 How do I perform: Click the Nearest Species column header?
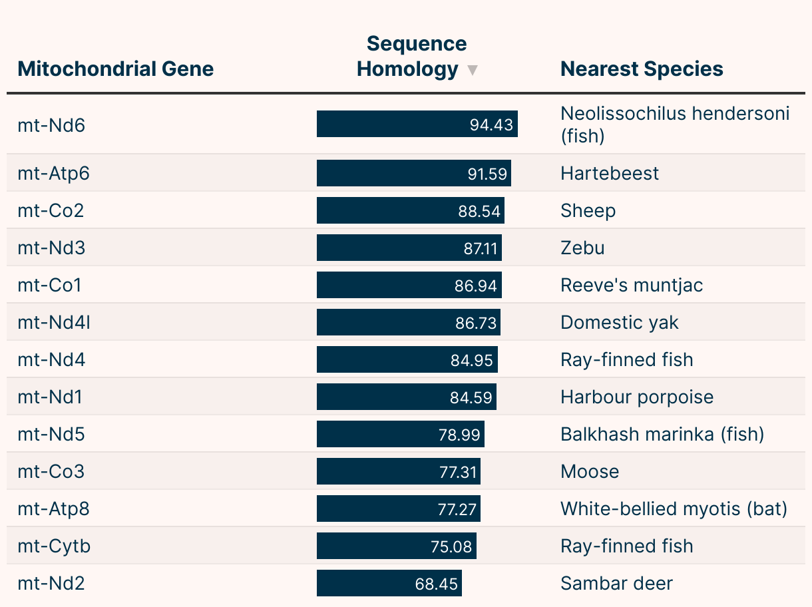point(642,69)
